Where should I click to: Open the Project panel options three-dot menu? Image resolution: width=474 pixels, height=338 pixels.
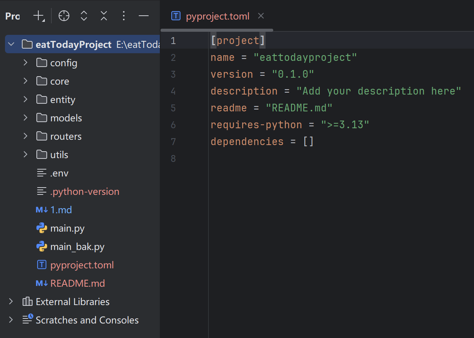coord(123,16)
